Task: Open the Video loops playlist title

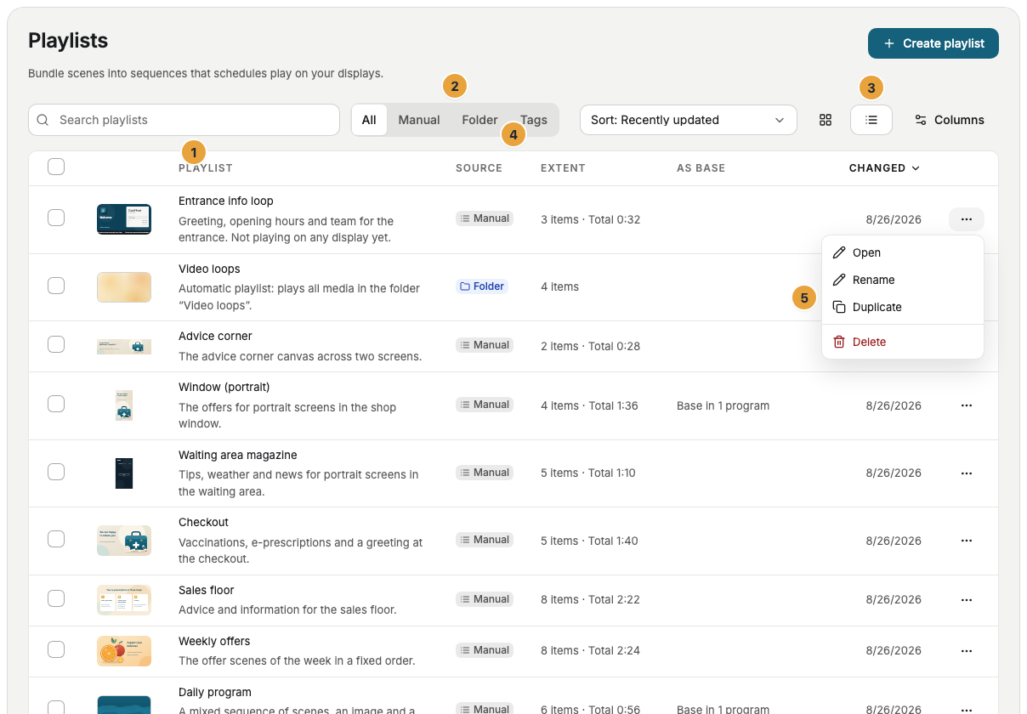Action: pyautogui.click(x=209, y=269)
